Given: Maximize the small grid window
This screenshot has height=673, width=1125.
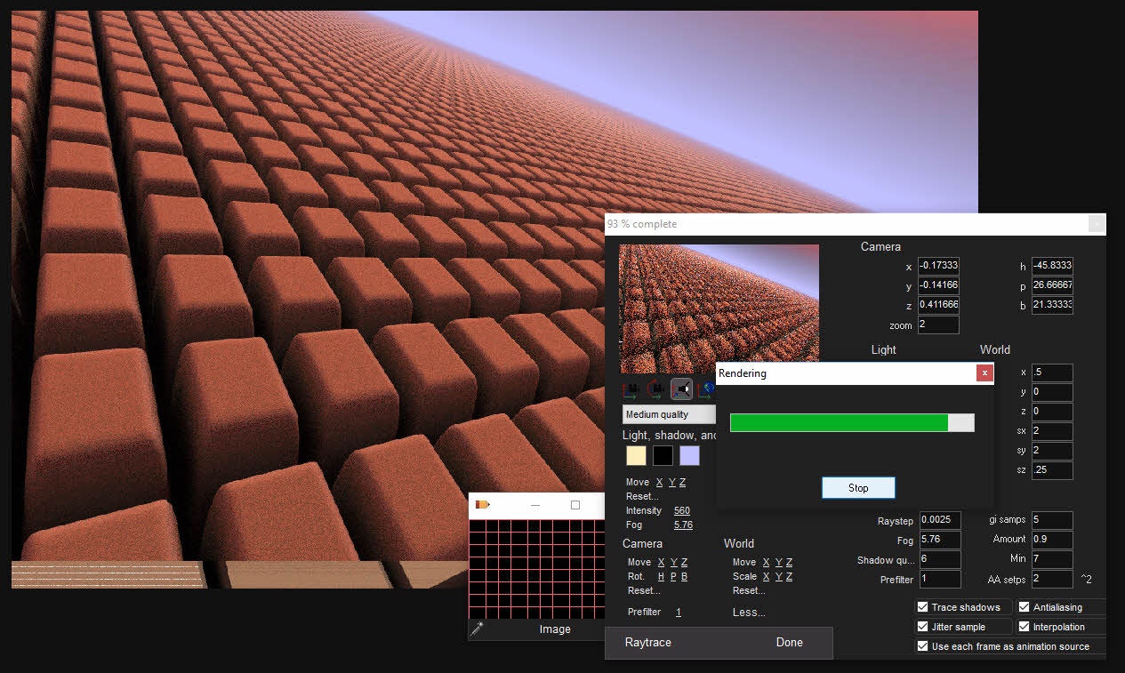Looking at the screenshot, I should click(575, 505).
